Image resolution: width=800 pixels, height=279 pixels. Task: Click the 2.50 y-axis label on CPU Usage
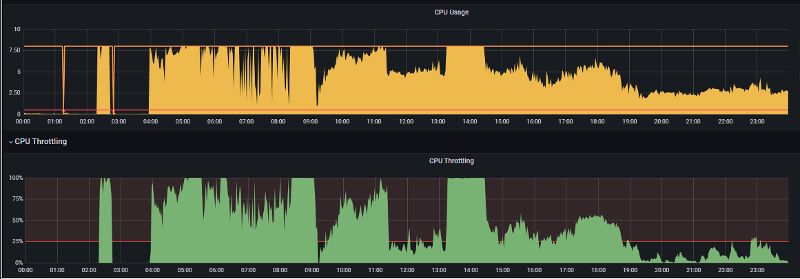[x=14, y=93]
